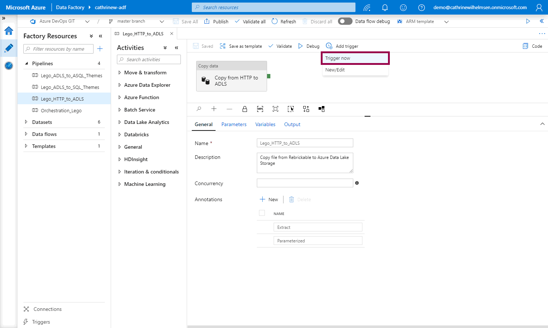548x328 pixels.
Task: Toggle the Data flow debug switch
Action: coord(345,21)
